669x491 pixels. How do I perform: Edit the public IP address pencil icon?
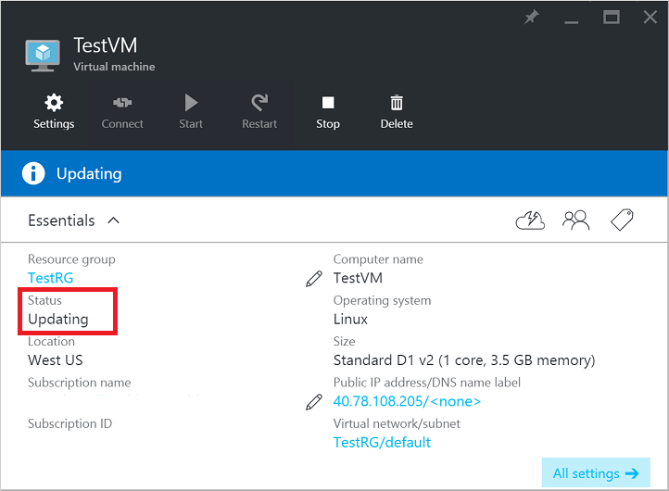coord(314,401)
